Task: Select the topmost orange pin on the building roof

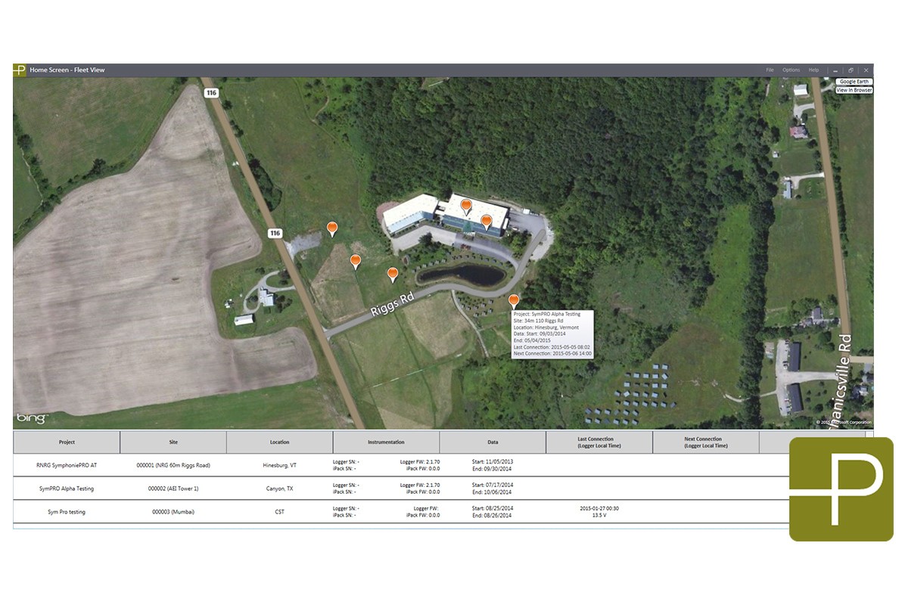Action: click(466, 205)
